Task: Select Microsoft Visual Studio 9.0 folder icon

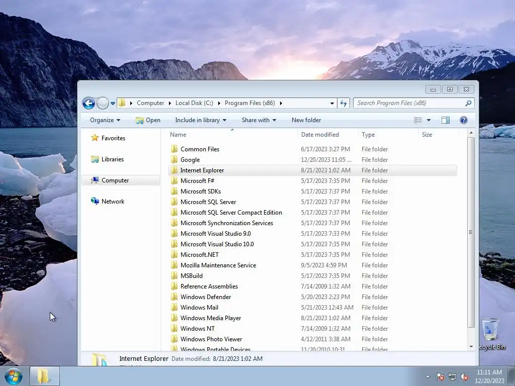Action: coord(174,233)
